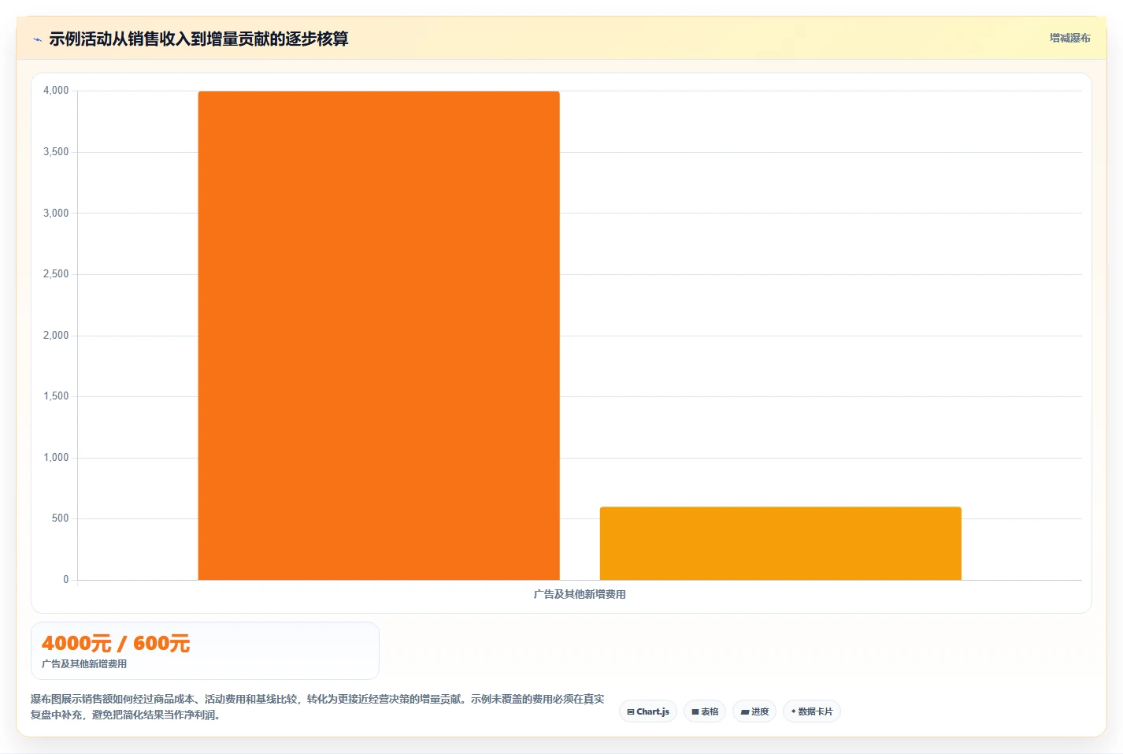Click the icon beside the chart title

point(37,39)
